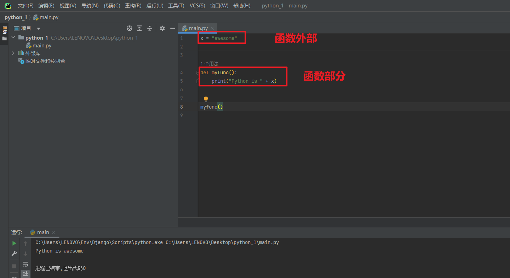Click the print("Python is " + x) line
The image size is (510, 278).
click(244, 81)
